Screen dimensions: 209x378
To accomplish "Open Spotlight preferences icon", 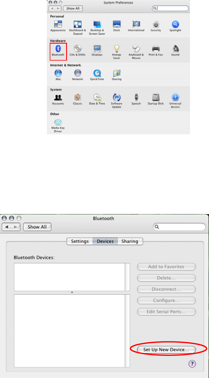I will [175, 26].
